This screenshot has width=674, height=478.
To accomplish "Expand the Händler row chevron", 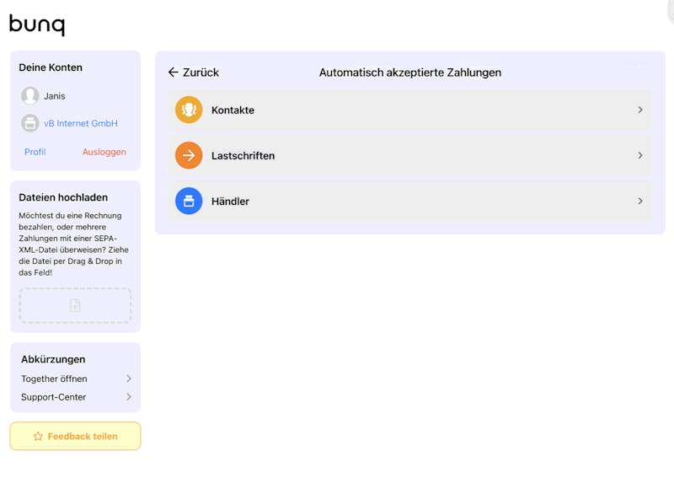I will point(640,201).
